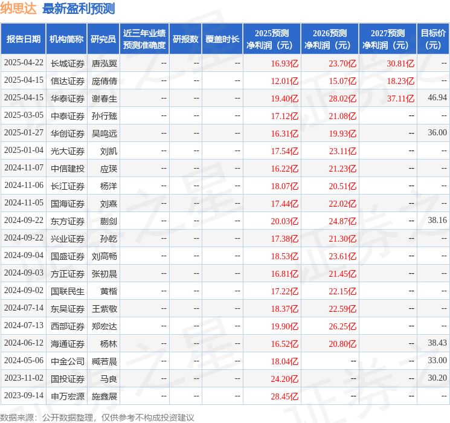The width and height of the screenshot is (450, 423).
Task: Select the 机构简称 column header
Action: [66, 39]
